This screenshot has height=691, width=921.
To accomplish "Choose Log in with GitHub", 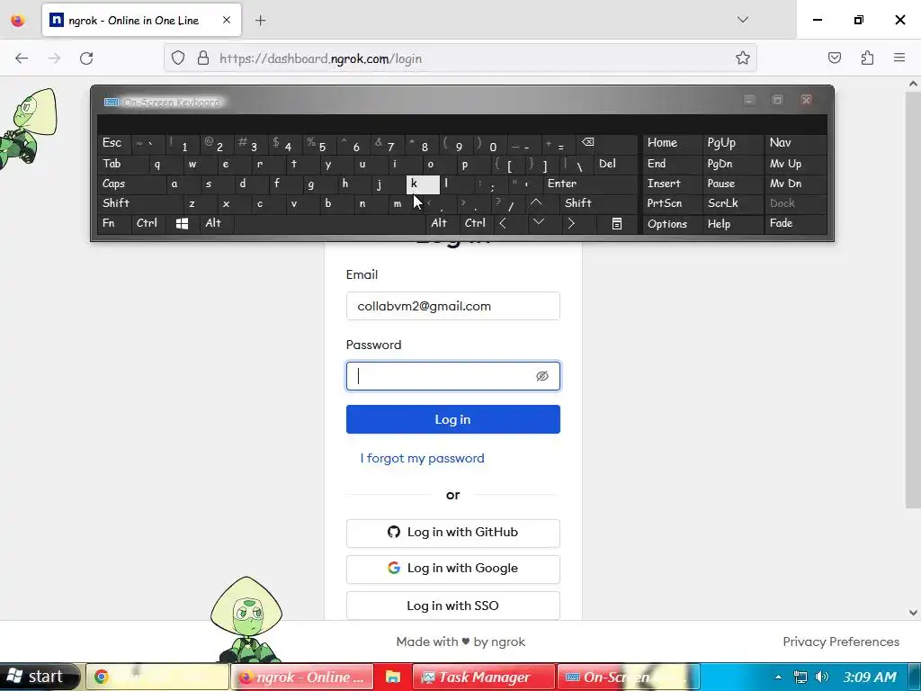I will point(453,533).
